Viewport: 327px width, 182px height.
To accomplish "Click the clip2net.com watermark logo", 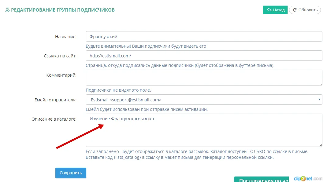I will click(x=308, y=178).
